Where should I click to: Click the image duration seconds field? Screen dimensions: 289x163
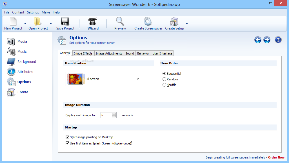point(106,115)
